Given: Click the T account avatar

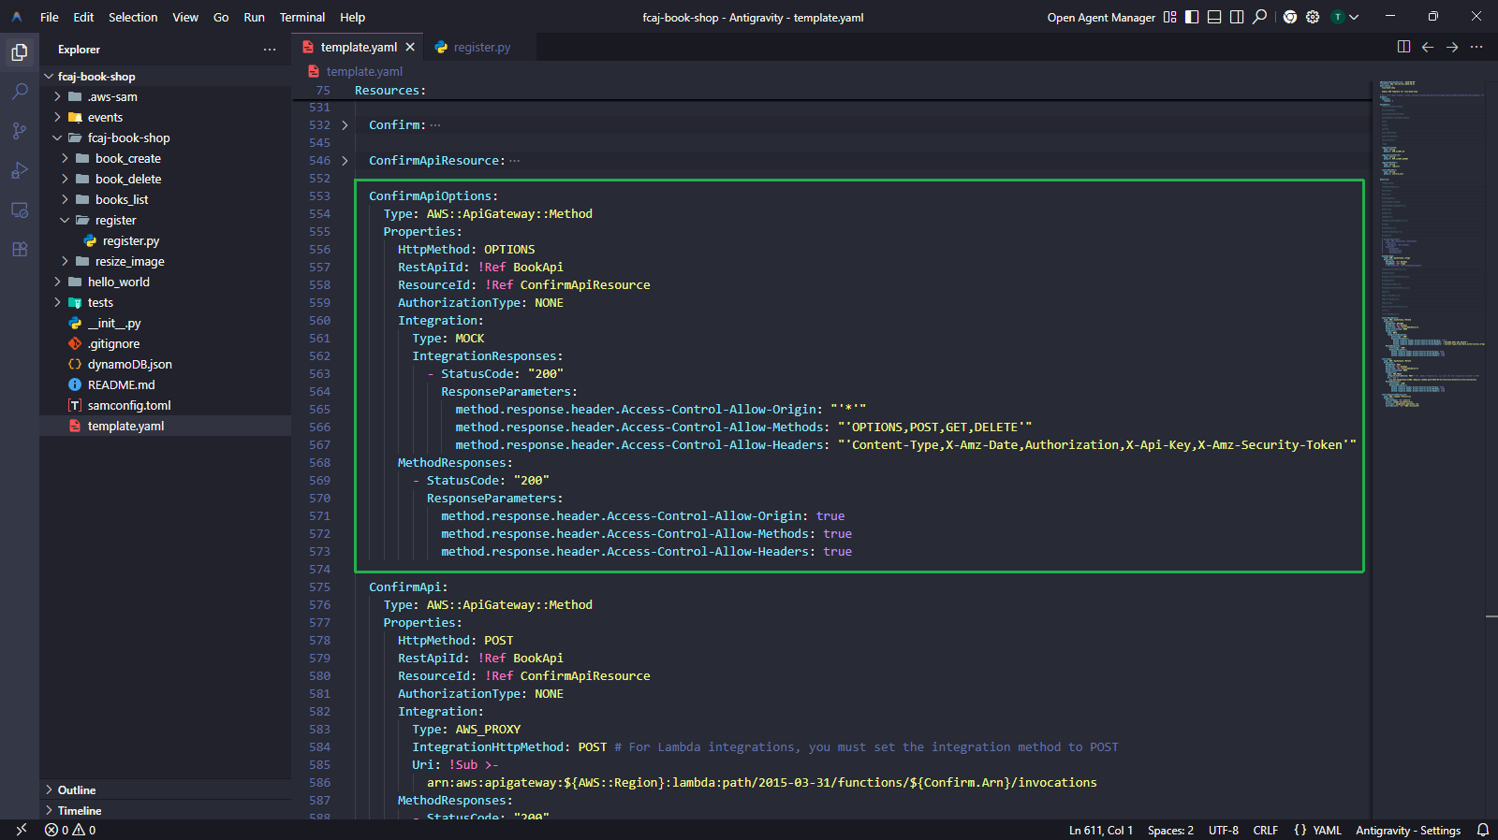Looking at the screenshot, I should 1338,17.
